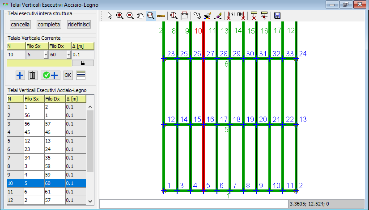Add new frame with blue plus button
369x210 pixels.
click(x=20, y=75)
